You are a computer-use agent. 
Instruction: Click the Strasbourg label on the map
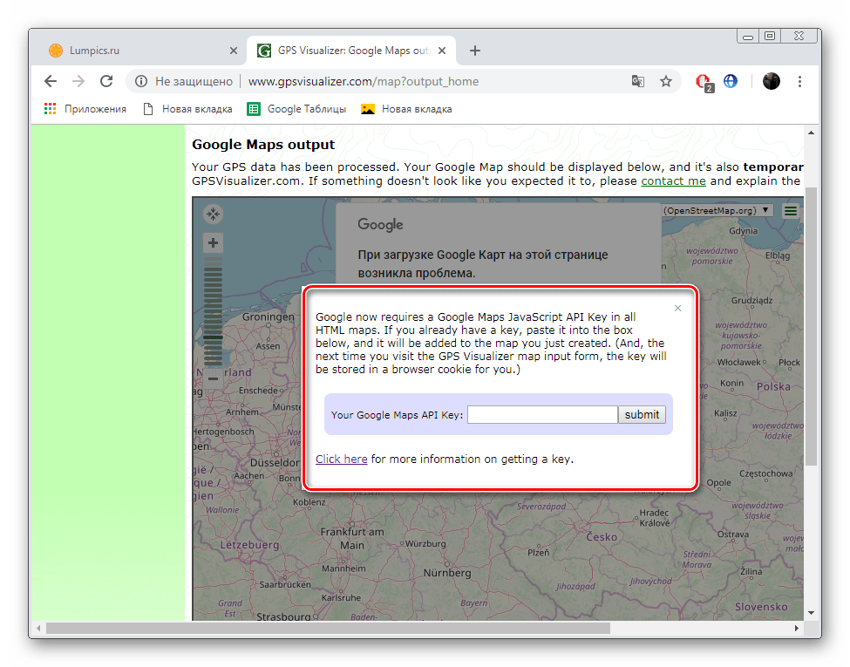point(283,616)
